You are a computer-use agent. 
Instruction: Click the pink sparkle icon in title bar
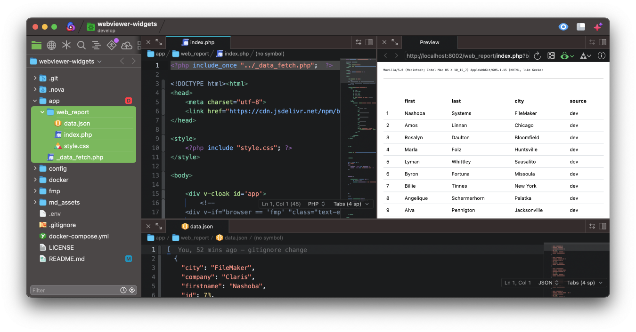[x=598, y=27]
